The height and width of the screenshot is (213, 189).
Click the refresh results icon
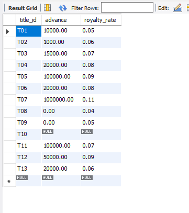click(x=63, y=8)
